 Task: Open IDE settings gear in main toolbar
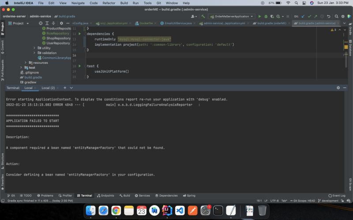tap(343, 16)
